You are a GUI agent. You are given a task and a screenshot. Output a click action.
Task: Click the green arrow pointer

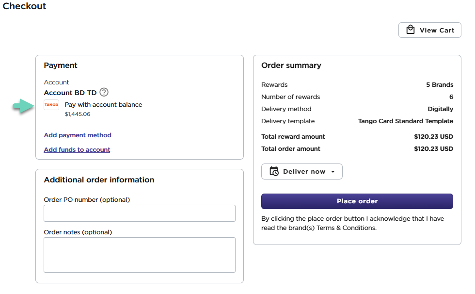tap(22, 106)
